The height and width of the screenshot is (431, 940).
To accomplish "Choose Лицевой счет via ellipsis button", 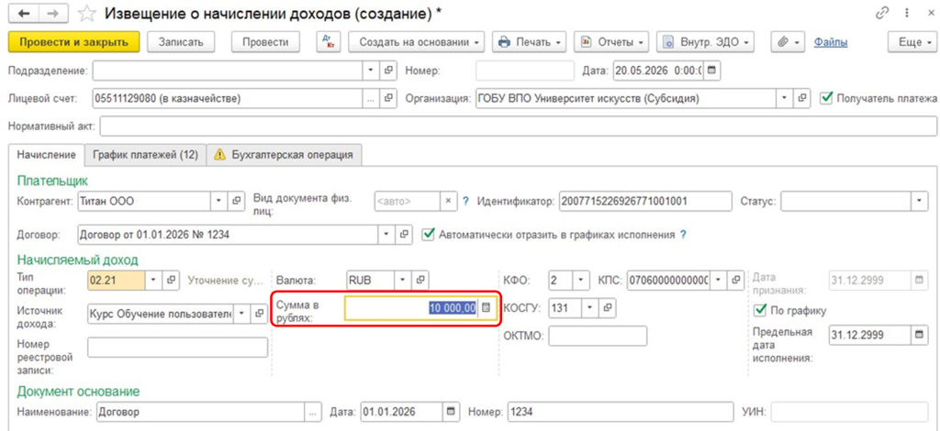I will (371, 98).
